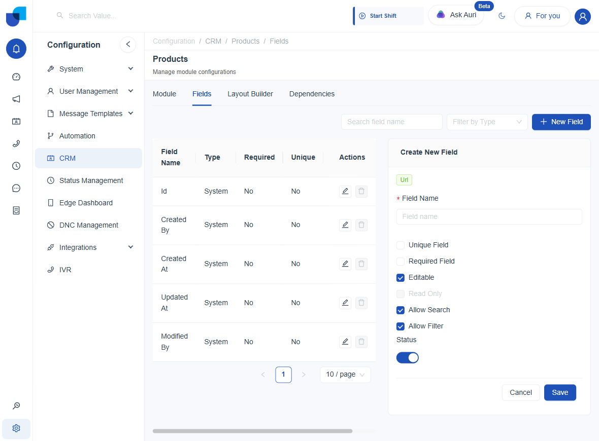Open the user profile avatar
Image resolution: width=599 pixels, height=441 pixels.
tap(583, 16)
